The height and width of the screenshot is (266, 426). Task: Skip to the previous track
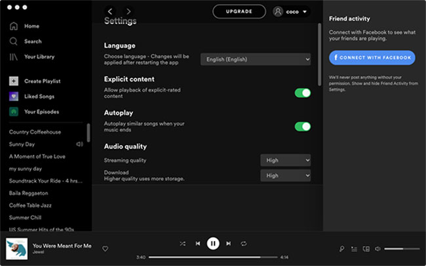tap(198, 244)
